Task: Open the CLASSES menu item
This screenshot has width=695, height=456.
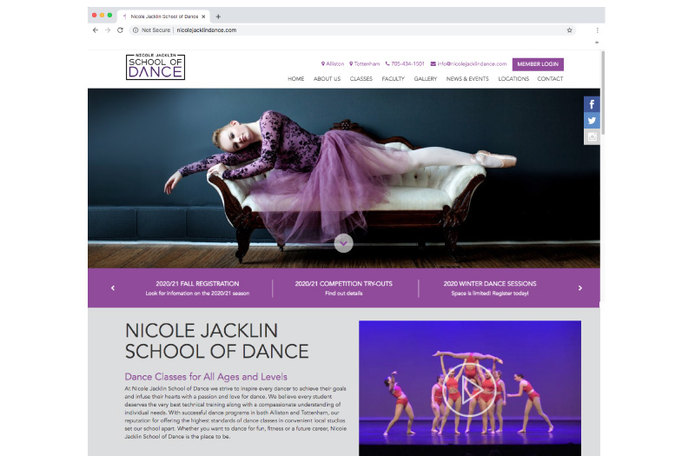Action: click(x=361, y=79)
